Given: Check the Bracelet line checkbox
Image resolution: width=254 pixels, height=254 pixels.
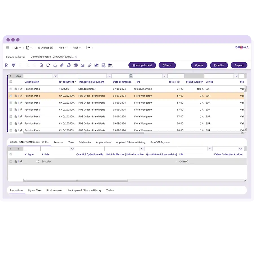Looking at the screenshot, I should pos(11,161).
